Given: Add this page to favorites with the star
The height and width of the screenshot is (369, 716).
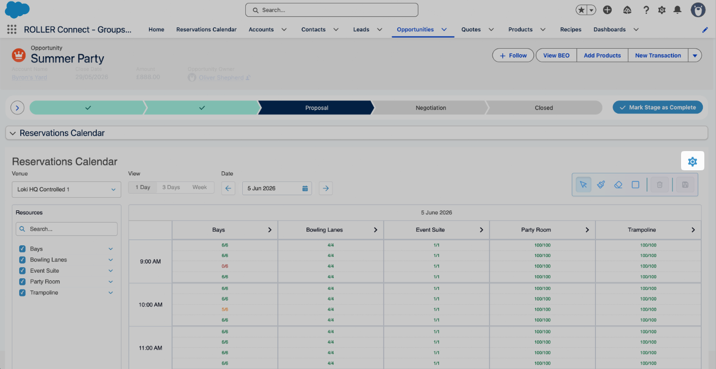Looking at the screenshot, I should 581,10.
